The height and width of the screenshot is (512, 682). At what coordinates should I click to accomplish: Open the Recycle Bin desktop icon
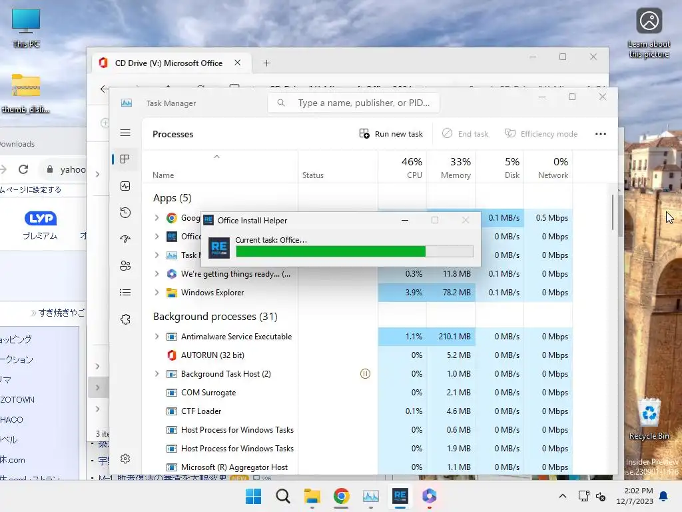click(x=649, y=419)
